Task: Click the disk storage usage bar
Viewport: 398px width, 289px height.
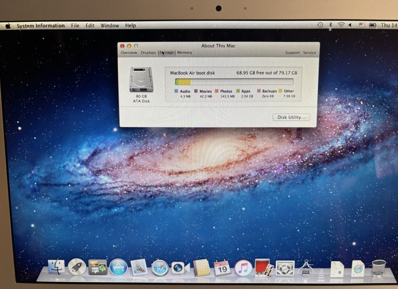Action: [x=234, y=81]
